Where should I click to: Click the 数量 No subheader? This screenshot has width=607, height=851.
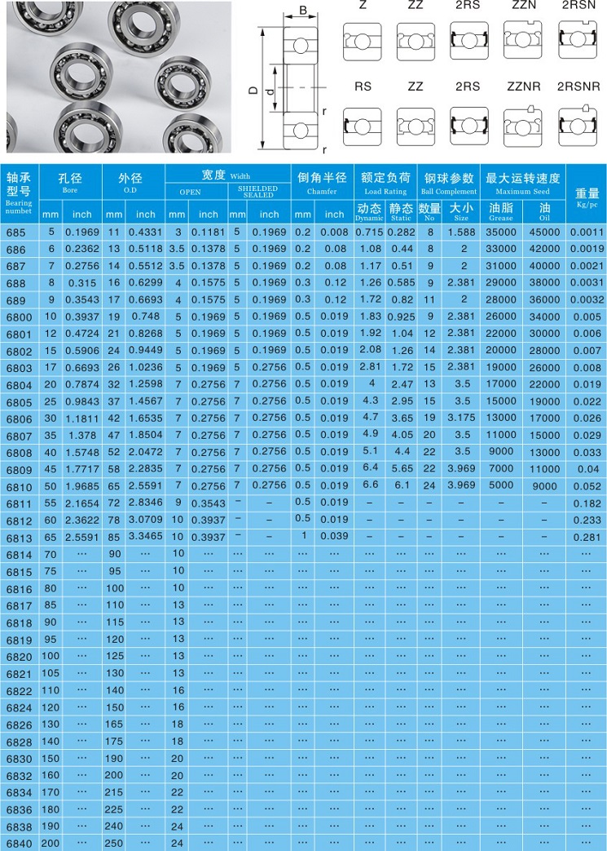pyautogui.click(x=429, y=211)
